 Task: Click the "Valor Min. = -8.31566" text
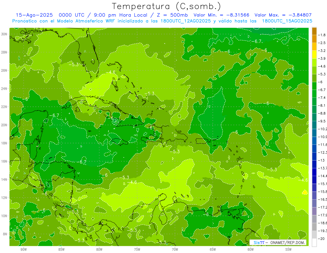click(x=221, y=15)
